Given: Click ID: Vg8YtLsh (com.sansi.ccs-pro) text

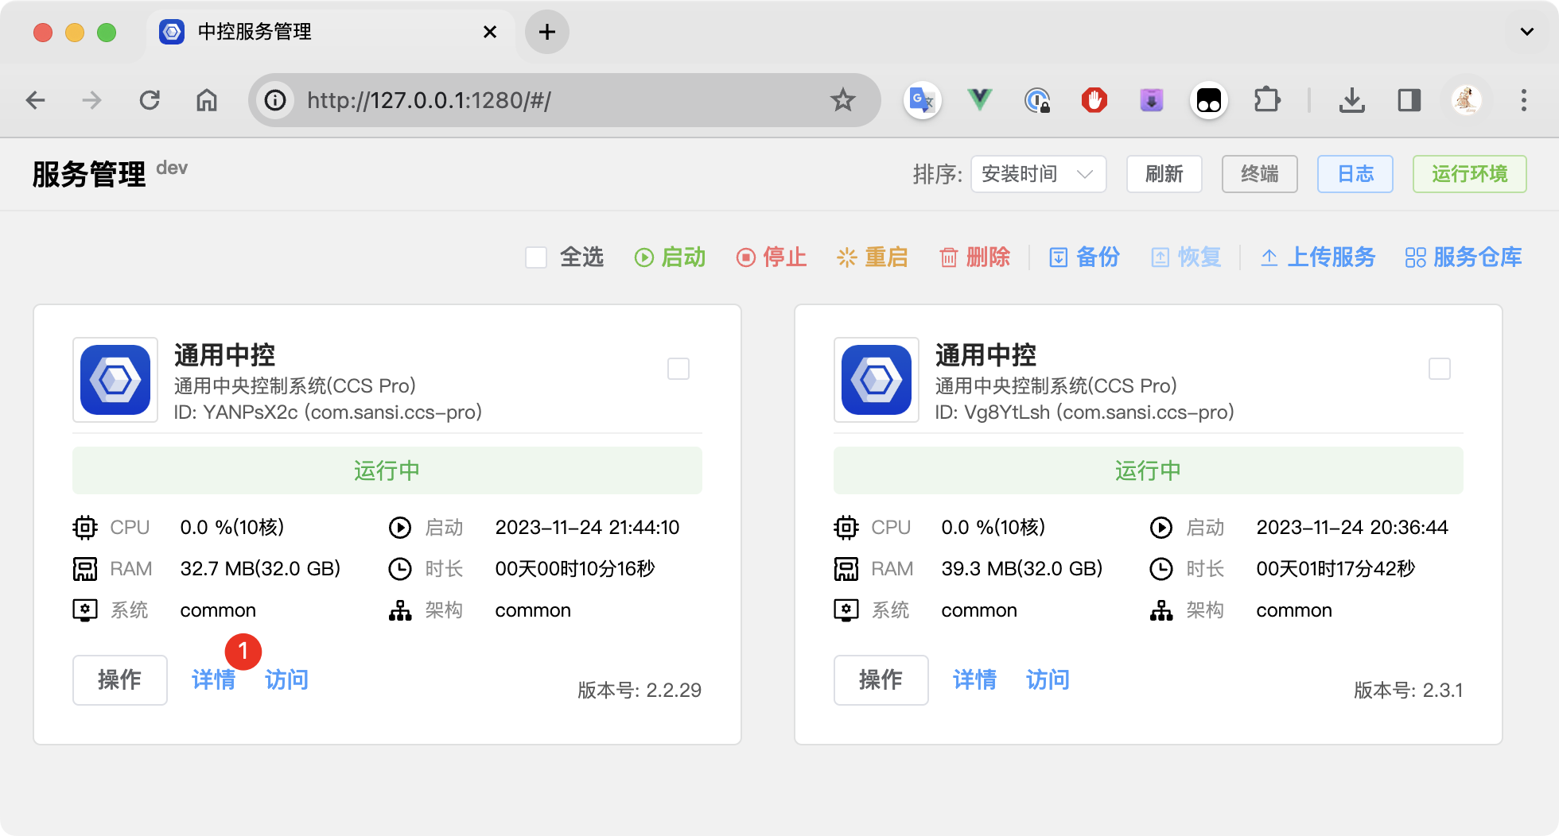Looking at the screenshot, I should click(1085, 412).
